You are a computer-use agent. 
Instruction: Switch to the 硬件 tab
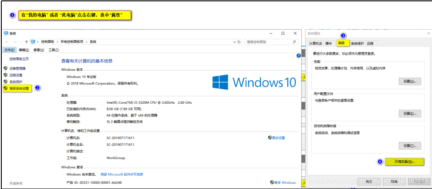328,43
